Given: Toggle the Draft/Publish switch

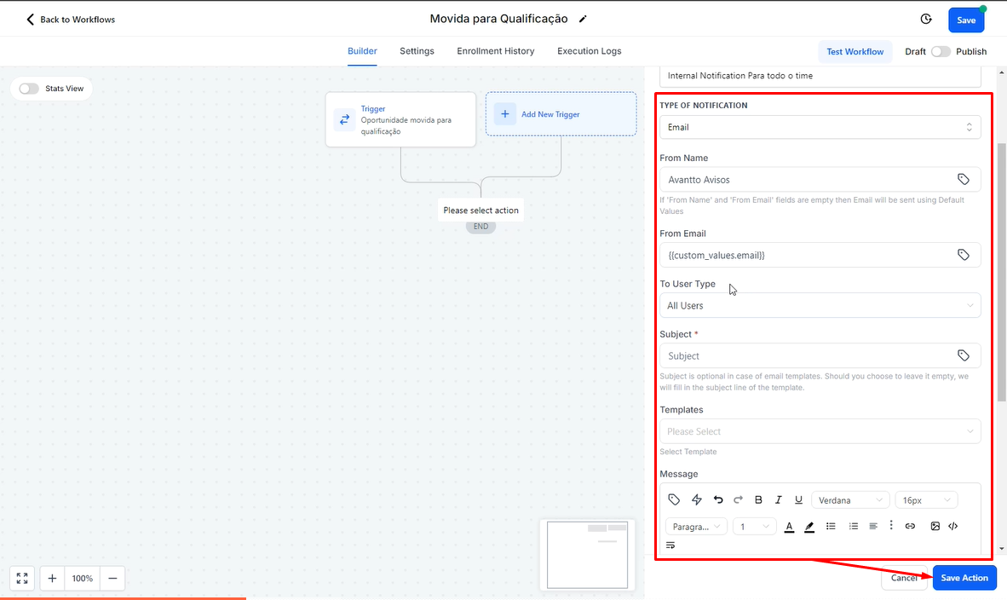Looking at the screenshot, I should (941, 52).
